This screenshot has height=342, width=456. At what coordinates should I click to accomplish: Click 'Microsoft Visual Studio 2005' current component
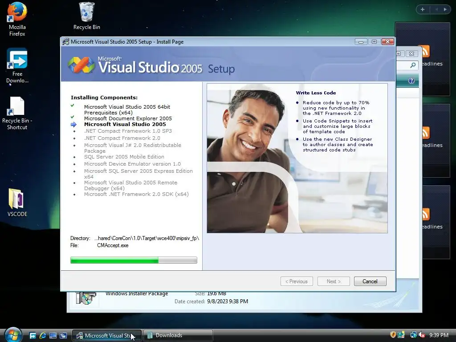(125, 124)
